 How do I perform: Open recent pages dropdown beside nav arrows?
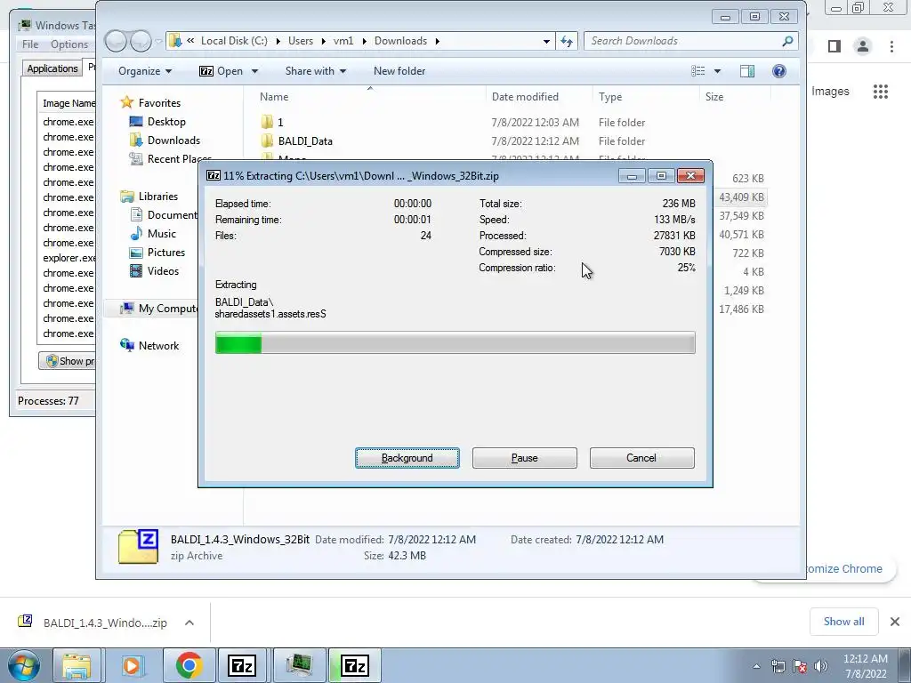[x=158, y=41]
